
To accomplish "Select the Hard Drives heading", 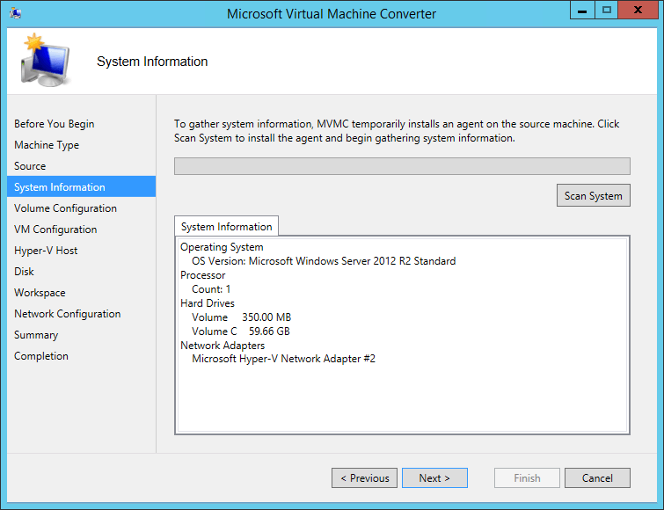I will [208, 303].
